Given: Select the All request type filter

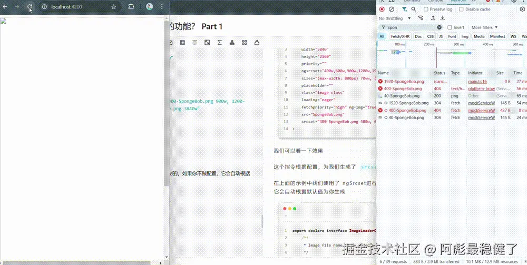Looking at the screenshot, I should (382, 36).
